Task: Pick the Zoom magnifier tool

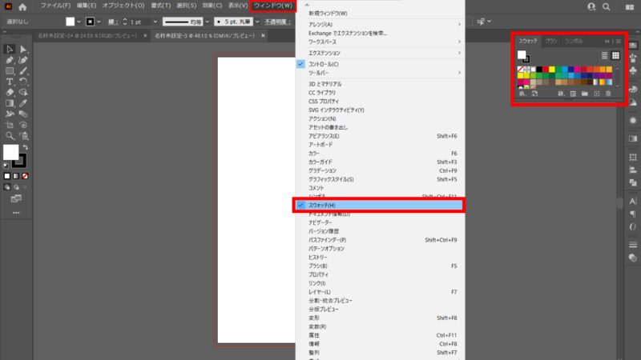Action: point(10,136)
